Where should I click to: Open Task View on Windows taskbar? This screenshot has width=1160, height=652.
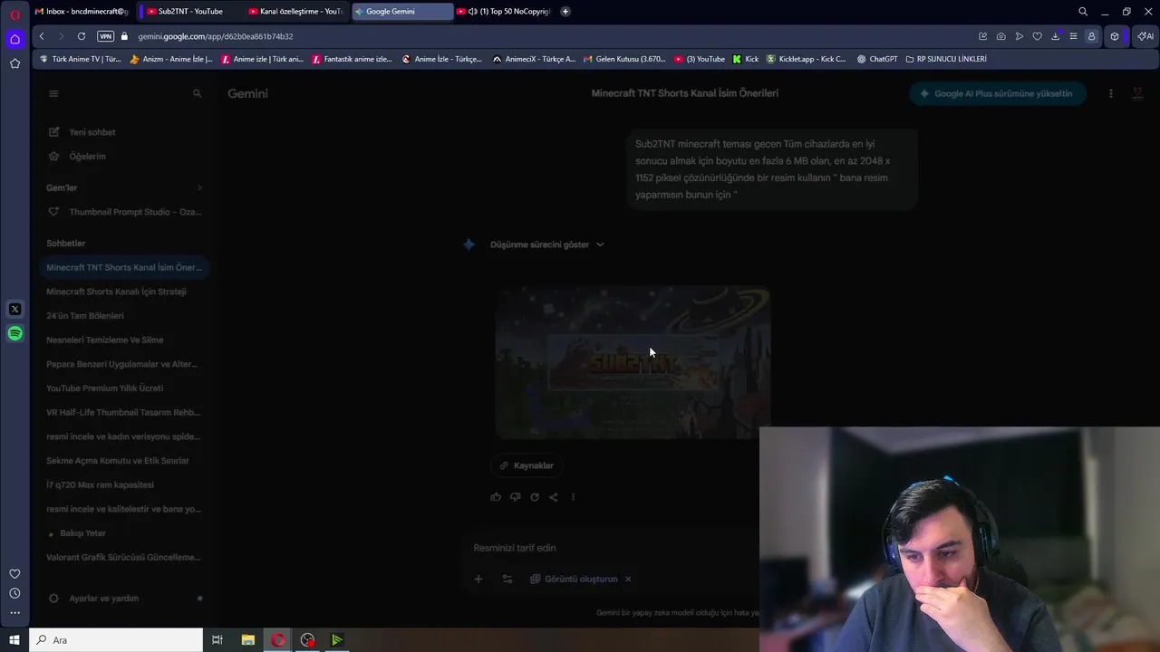(x=217, y=640)
